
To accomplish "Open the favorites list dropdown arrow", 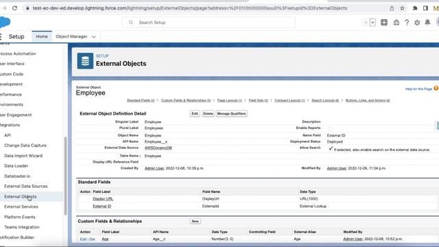I will coord(372,23).
